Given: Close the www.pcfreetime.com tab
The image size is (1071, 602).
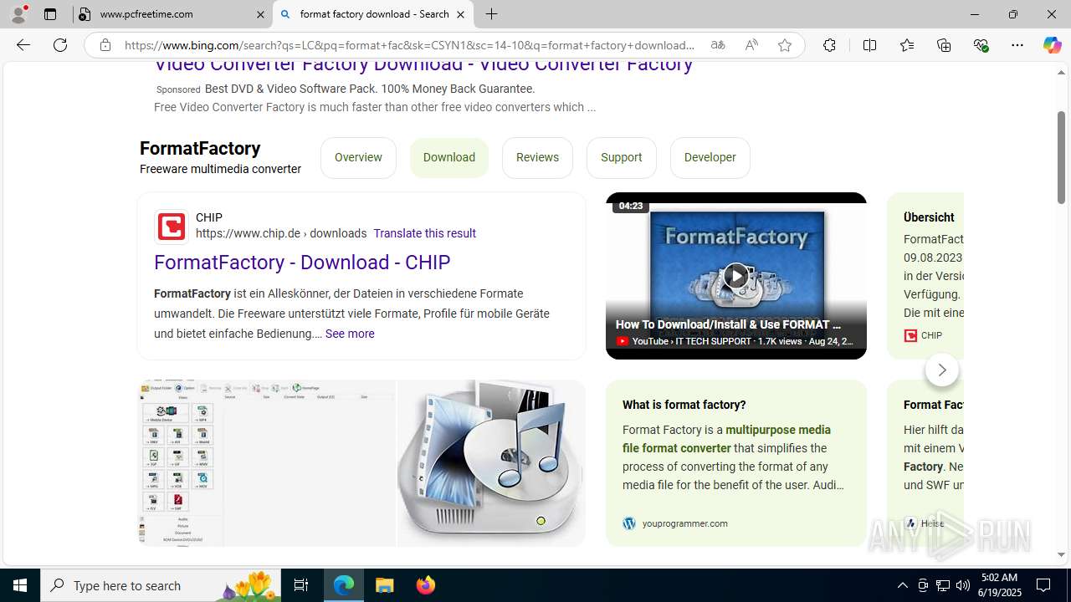Looking at the screenshot, I should [259, 14].
